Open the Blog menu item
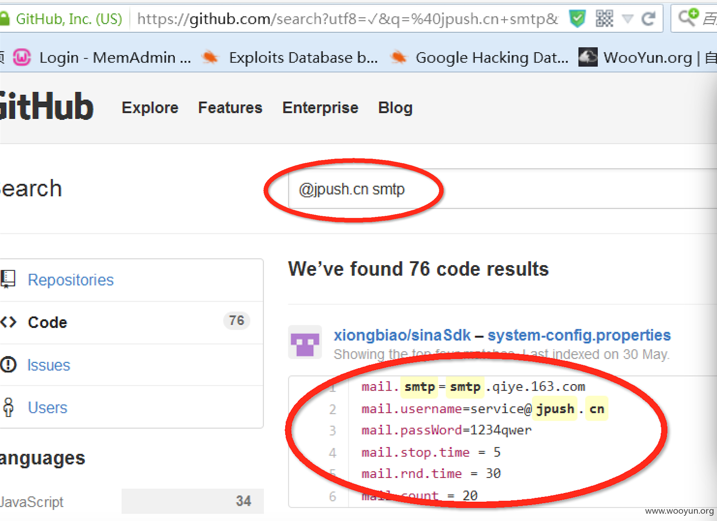 tap(395, 108)
